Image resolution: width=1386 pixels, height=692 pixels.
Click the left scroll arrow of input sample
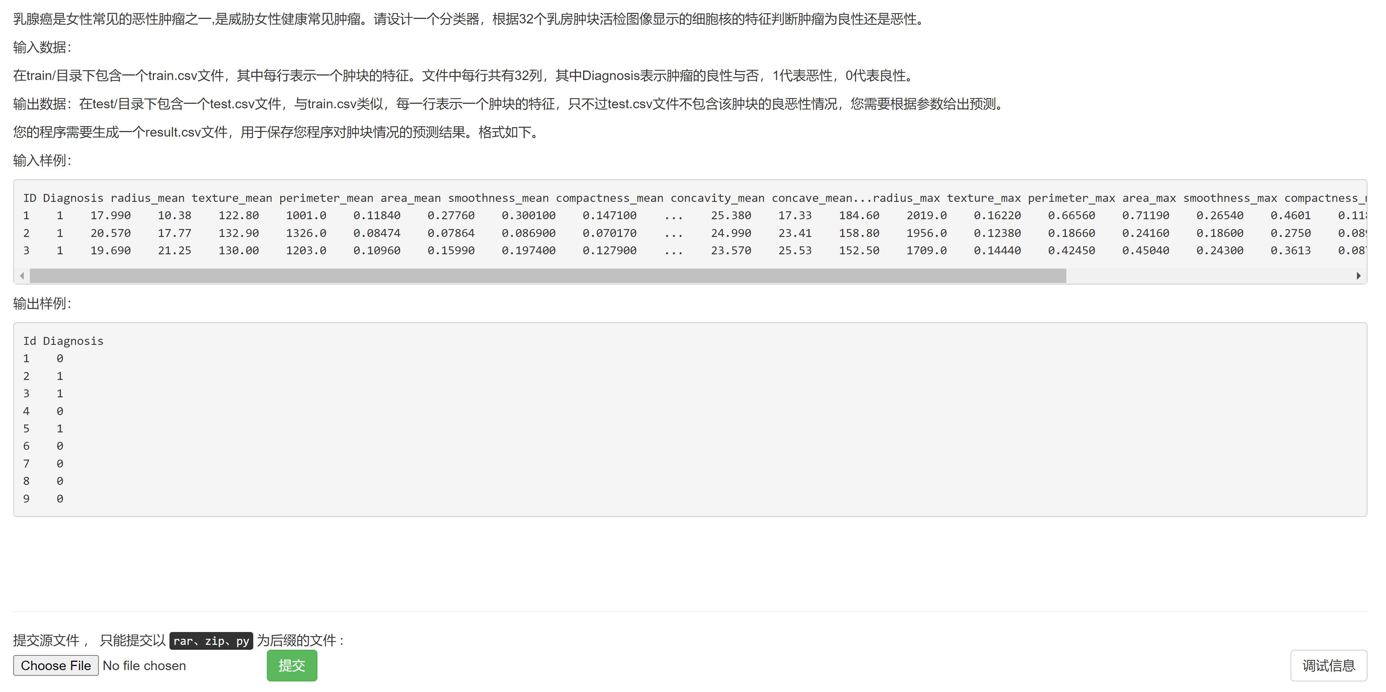pyautogui.click(x=22, y=276)
